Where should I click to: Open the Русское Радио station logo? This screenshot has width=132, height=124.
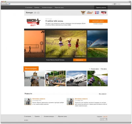[x=97, y=13]
